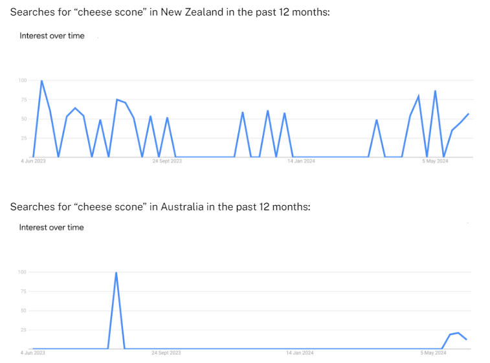
Task: Select the "14 Jan 2024" label on New Zealand chart
Action: (x=301, y=161)
